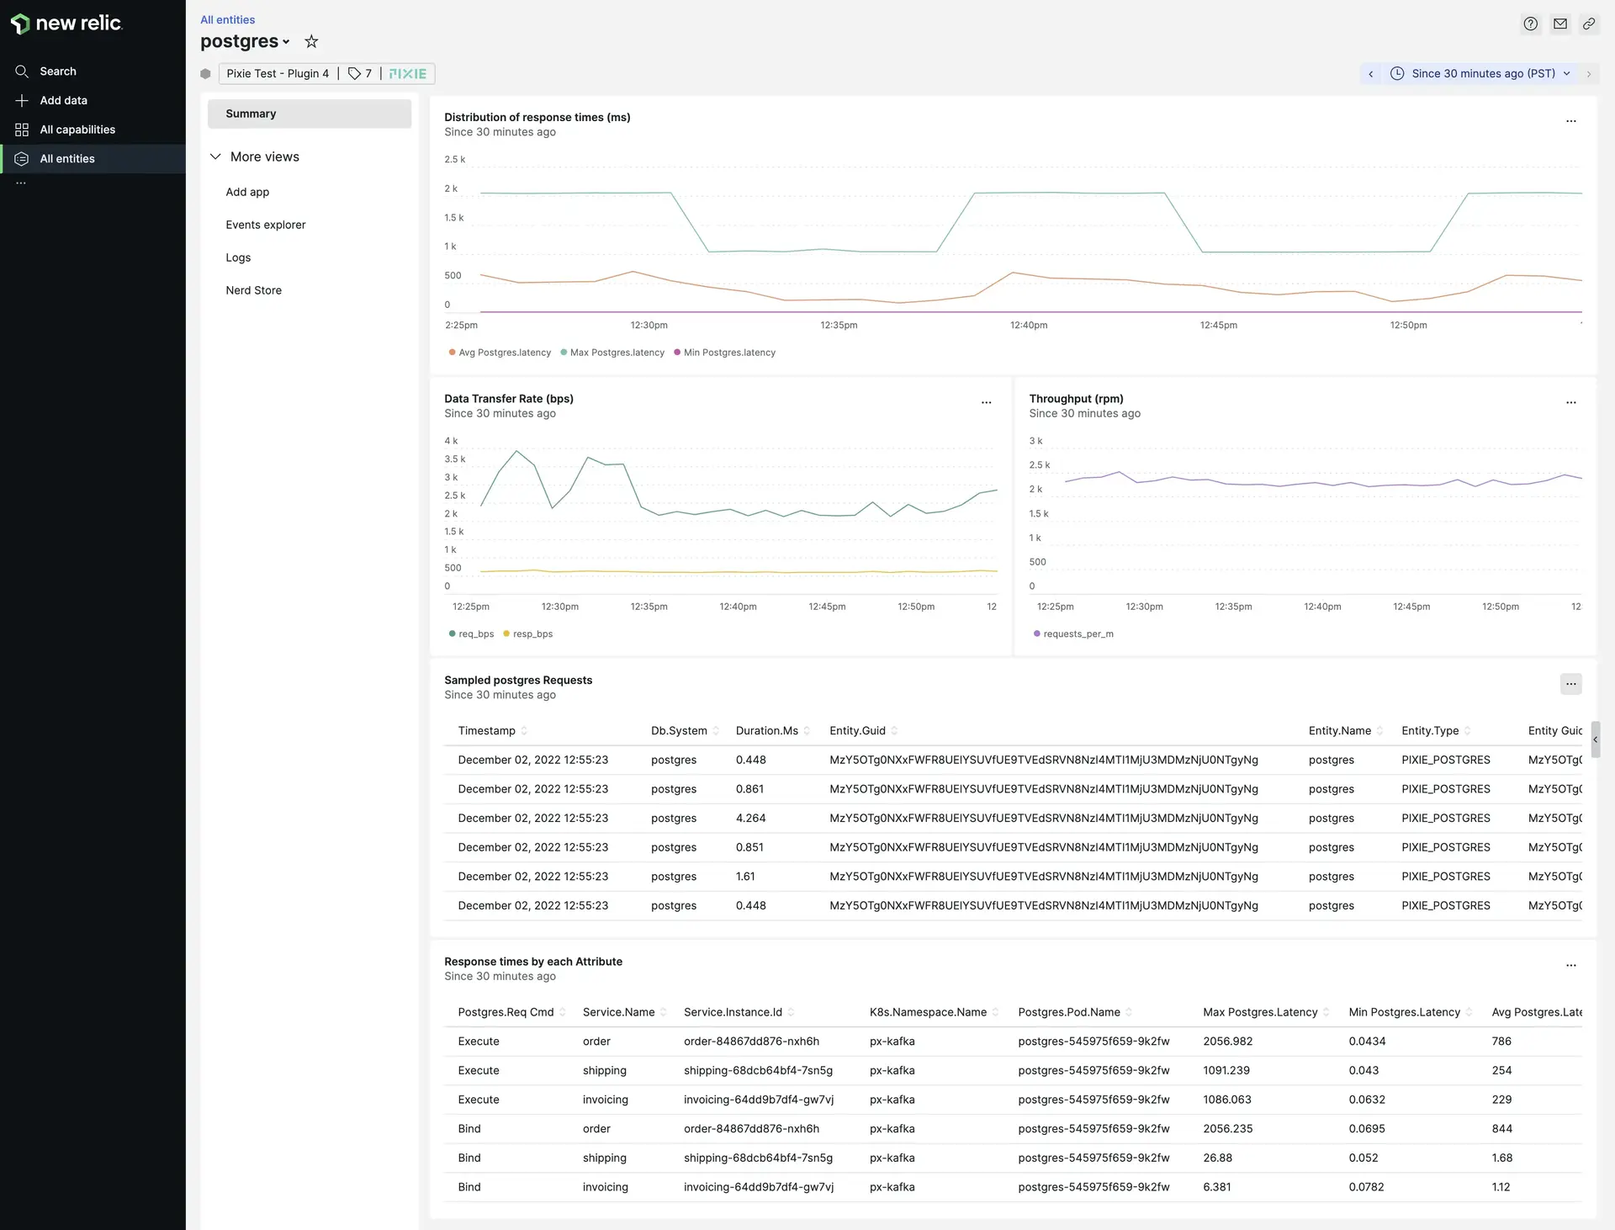Click the tags icon showing 7
The width and height of the screenshot is (1615, 1230).
point(359,73)
